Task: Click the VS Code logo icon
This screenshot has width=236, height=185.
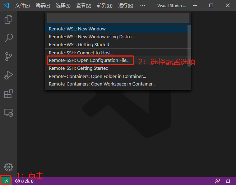Action: coord(6,6)
